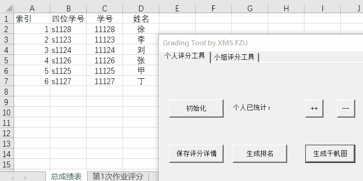Click the 索引 header cell
Screen dimensions: 363x181
pos(32,18)
